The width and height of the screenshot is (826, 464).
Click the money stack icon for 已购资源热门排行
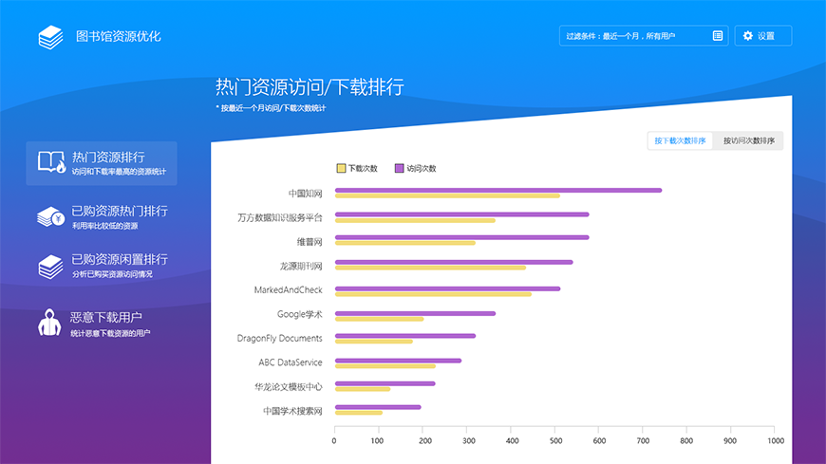point(50,216)
